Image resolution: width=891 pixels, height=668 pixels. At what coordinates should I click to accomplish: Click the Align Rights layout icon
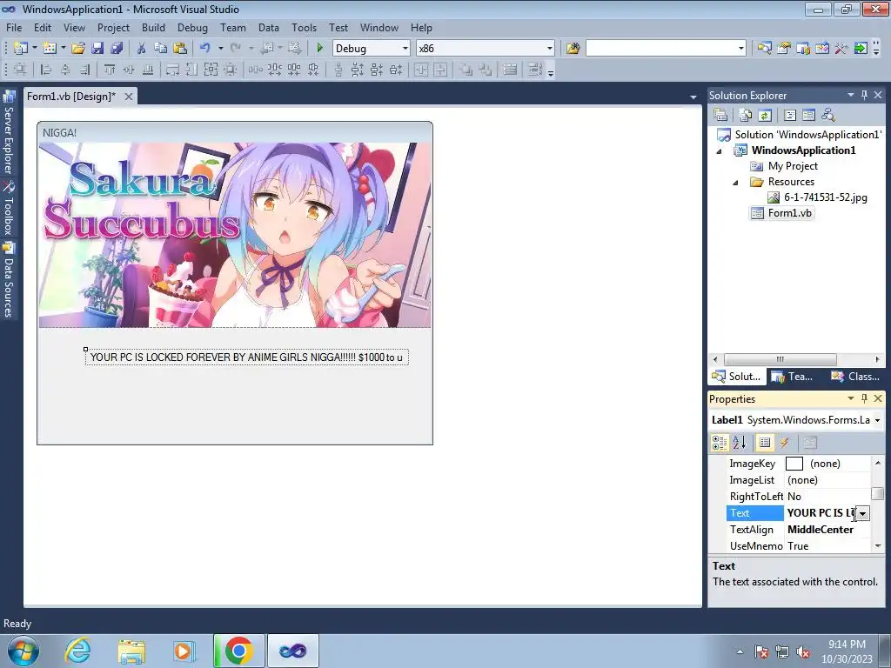(84, 70)
